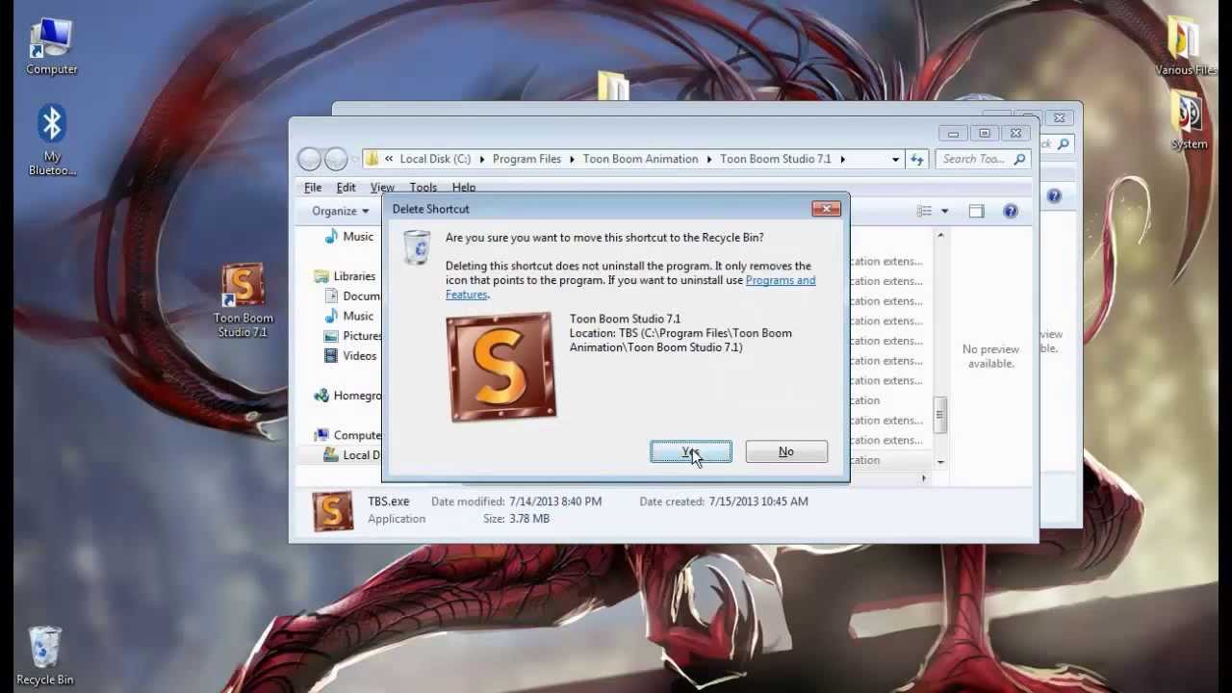Image resolution: width=1232 pixels, height=693 pixels.
Task: Select Pictures under Libraries
Action: coord(353,336)
